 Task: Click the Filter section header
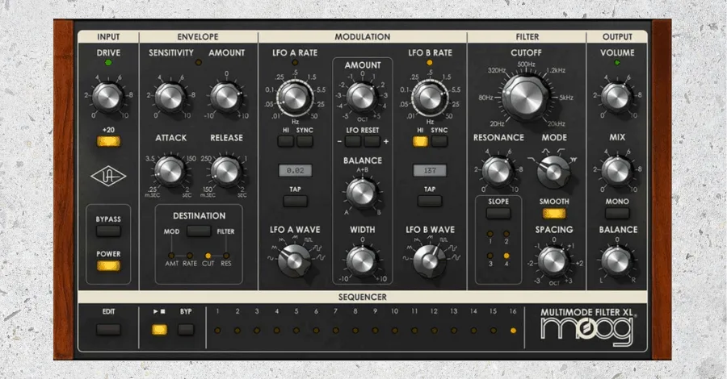[x=527, y=36]
